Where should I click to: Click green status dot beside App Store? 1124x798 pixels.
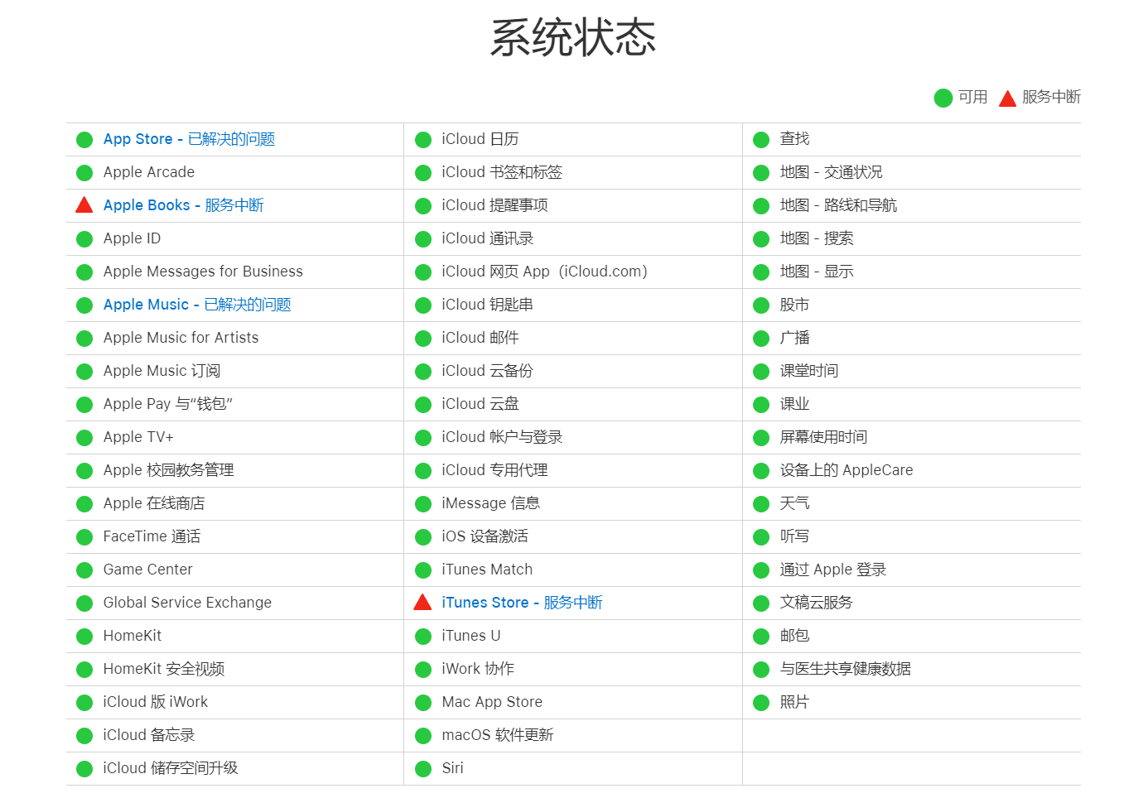pyautogui.click(x=84, y=140)
